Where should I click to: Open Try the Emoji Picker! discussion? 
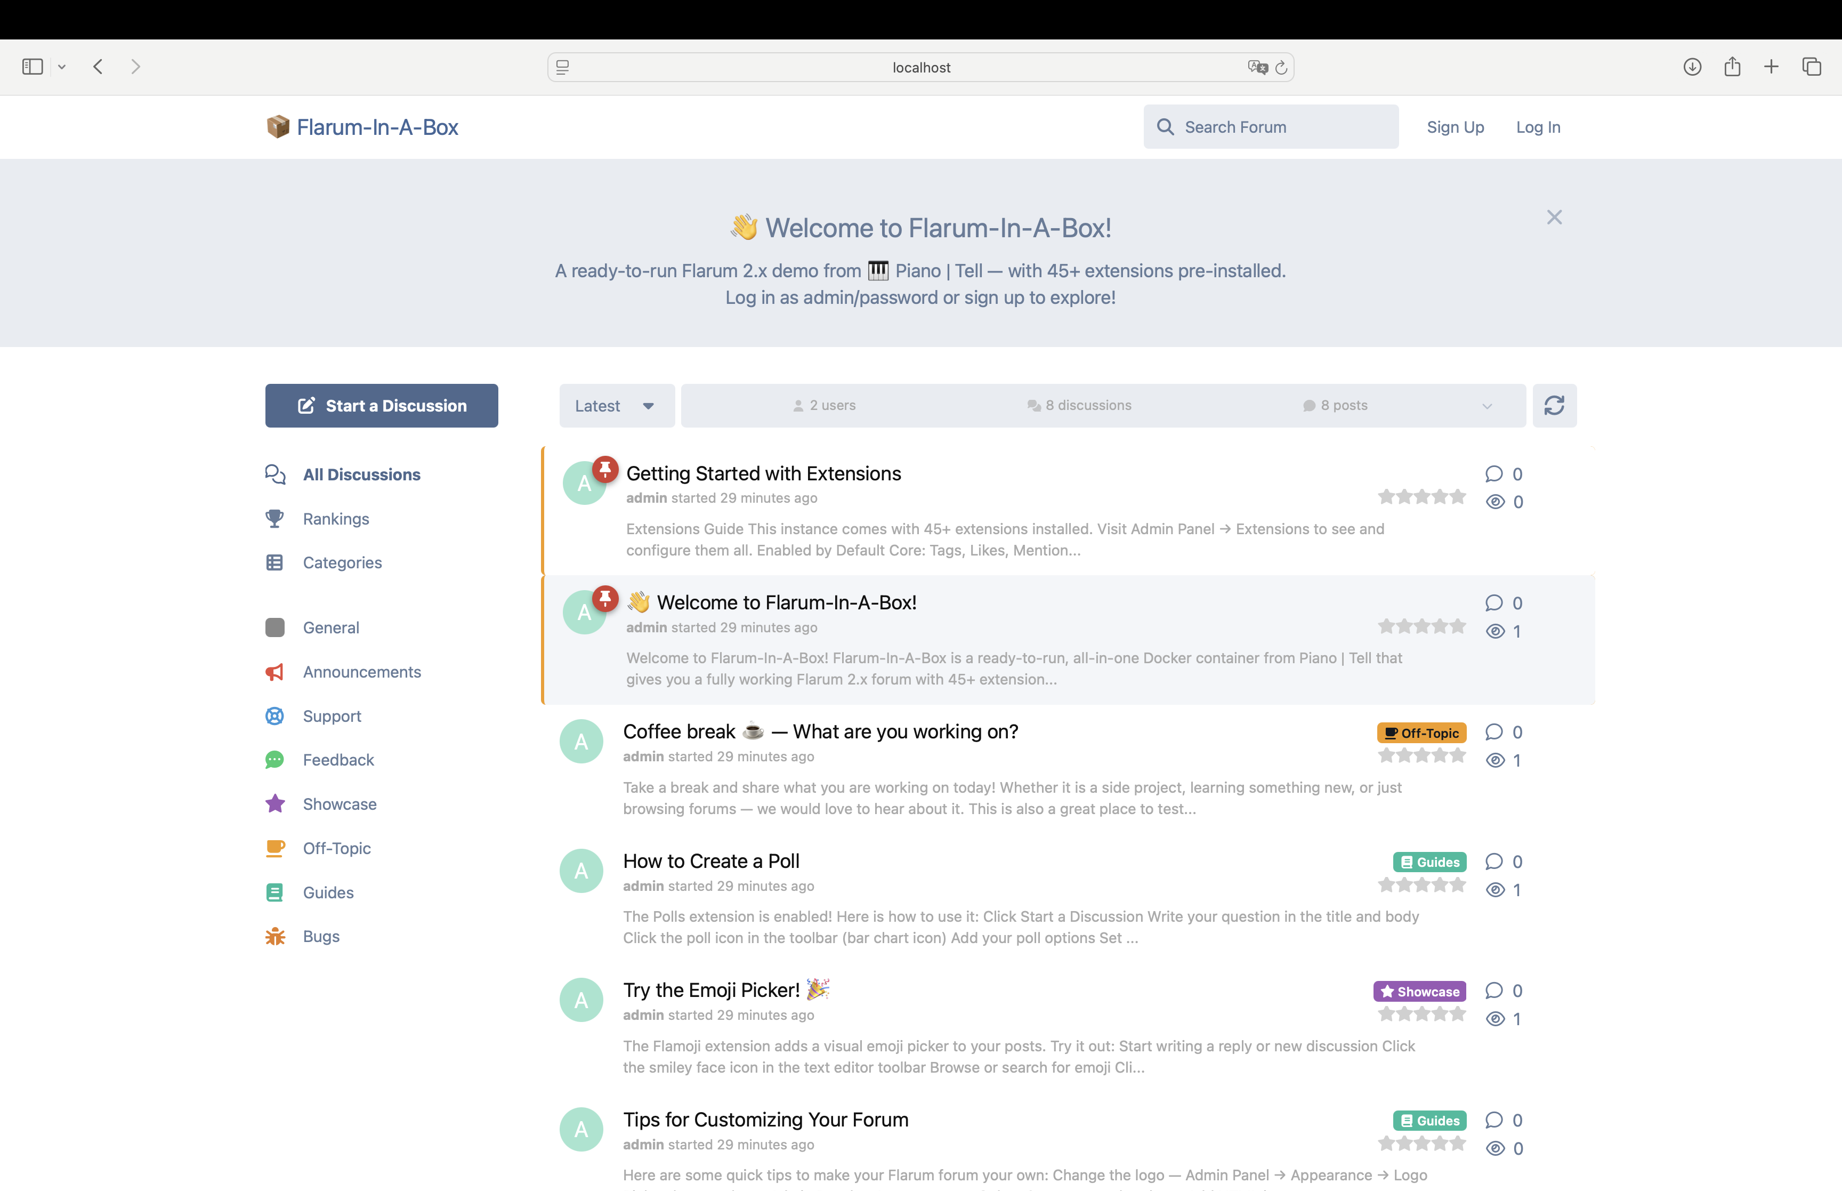click(726, 990)
